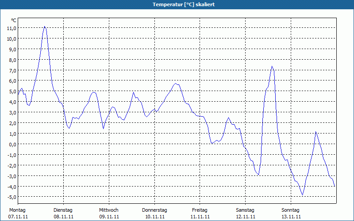Click the -4,0 y-axis label
This screenshot has width=354, height=221.
[12, 187]
